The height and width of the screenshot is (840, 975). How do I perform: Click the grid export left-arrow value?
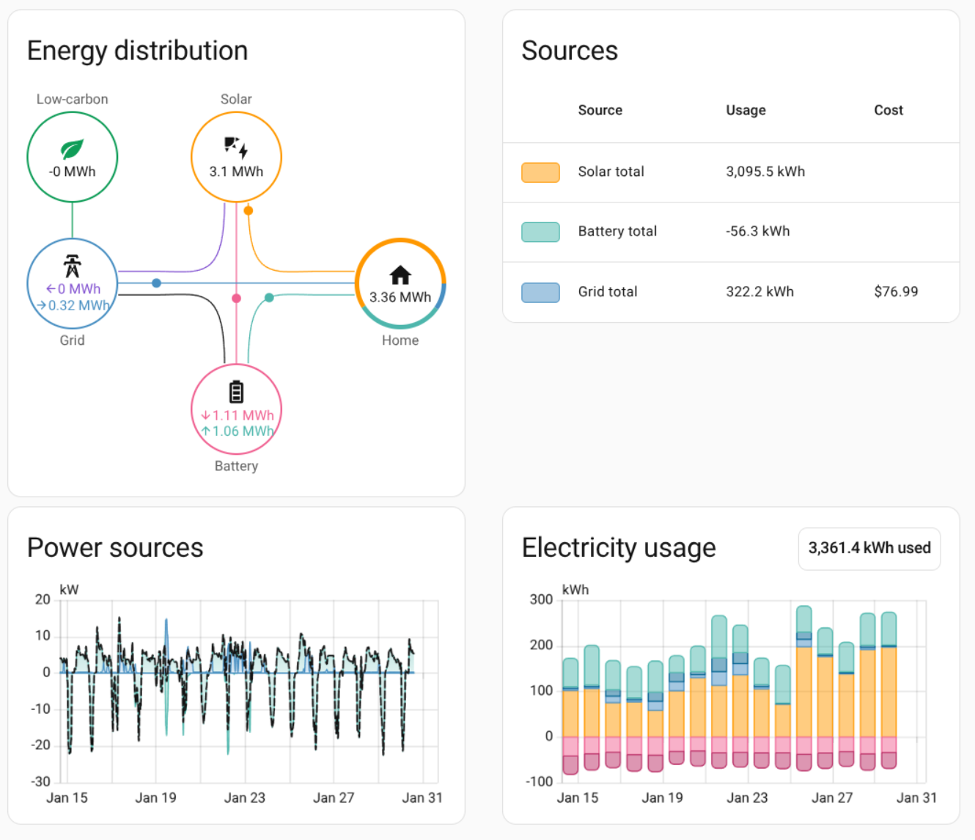click(73, 289)
